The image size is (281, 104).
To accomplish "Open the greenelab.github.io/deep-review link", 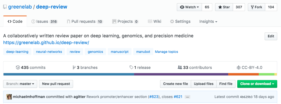I will click(x=46, y=43).
